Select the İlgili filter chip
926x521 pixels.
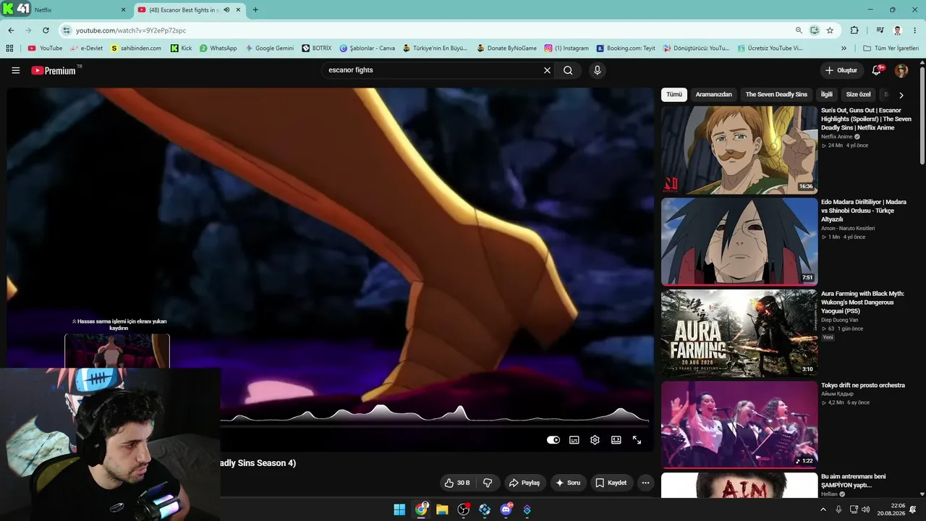click(827, 95)
